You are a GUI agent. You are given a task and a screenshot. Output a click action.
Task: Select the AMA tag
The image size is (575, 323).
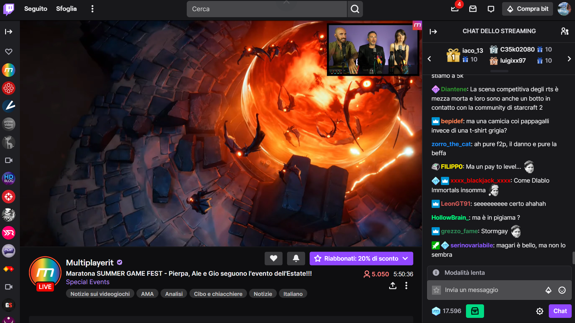[x=147, y=294]
